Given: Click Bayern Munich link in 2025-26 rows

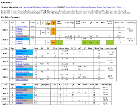Looking at the screenshot, I should (22, 36).
